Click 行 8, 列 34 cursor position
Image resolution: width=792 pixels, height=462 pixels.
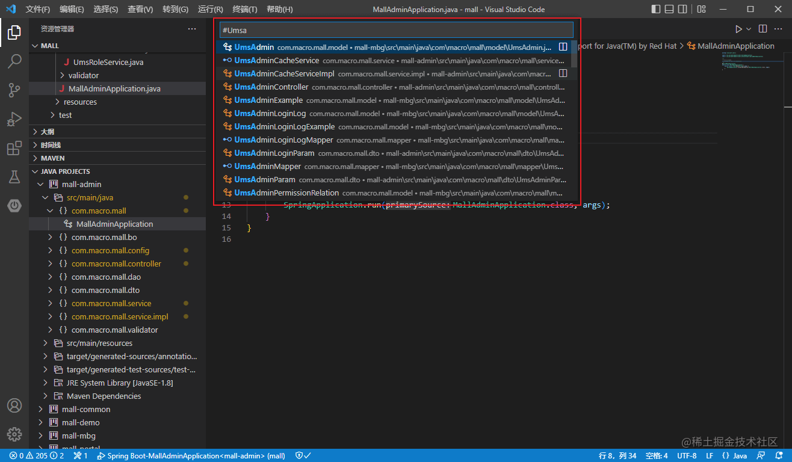pyautogui.click(x=617, y=456)
